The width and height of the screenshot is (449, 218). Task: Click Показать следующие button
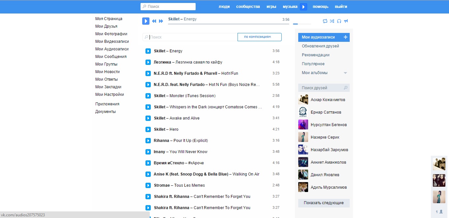324,203
